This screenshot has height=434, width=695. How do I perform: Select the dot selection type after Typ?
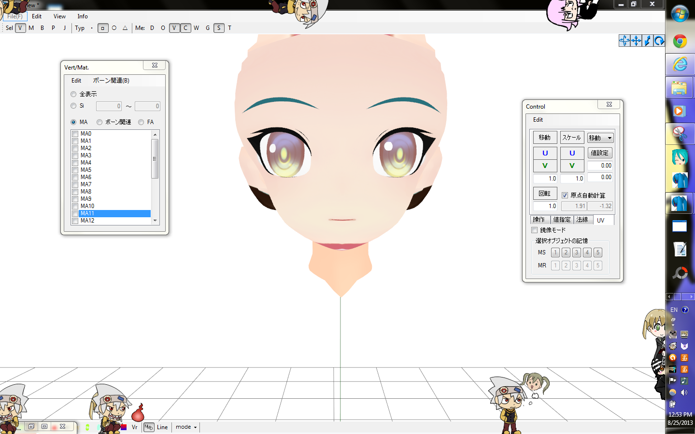point(92,28)
